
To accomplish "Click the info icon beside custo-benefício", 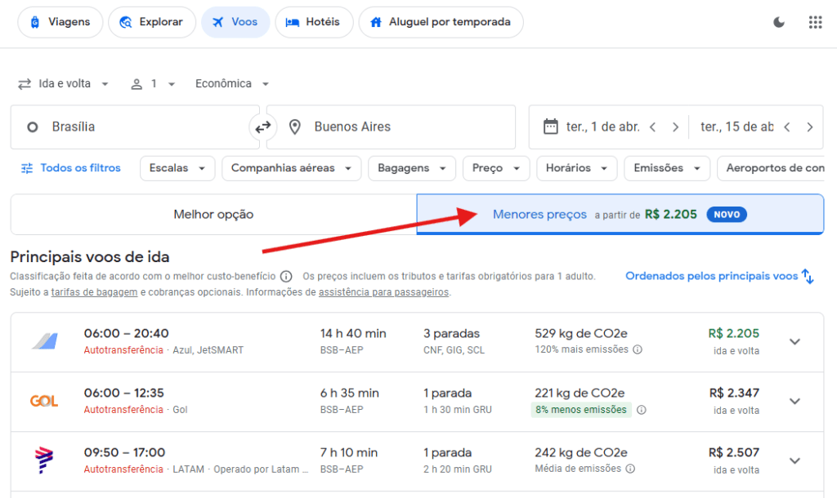I will click(x=286, y=276).
